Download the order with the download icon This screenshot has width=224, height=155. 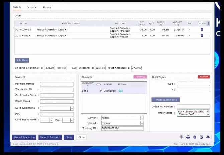[208, 137]
